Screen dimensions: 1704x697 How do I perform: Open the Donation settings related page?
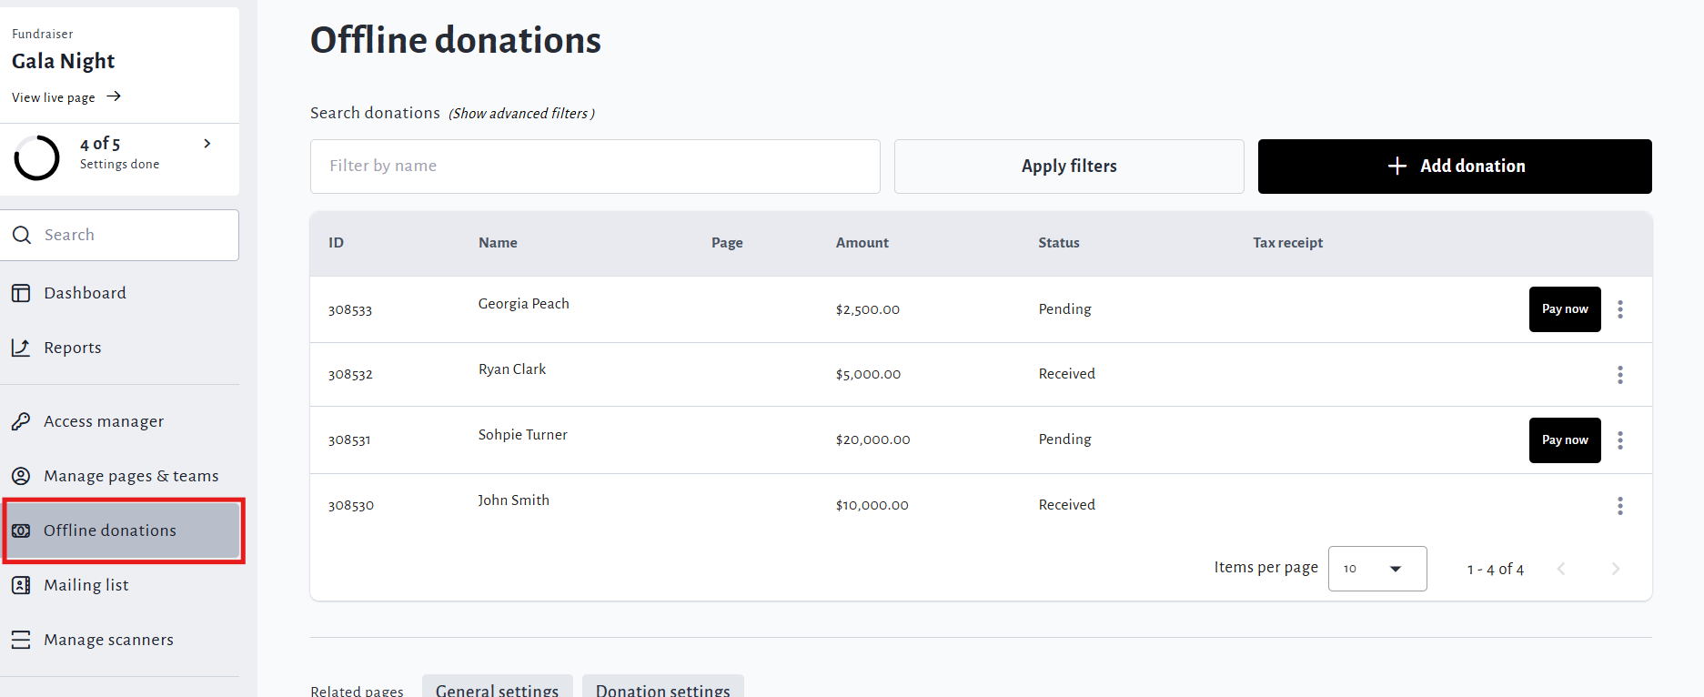click(x=662, y=689)
